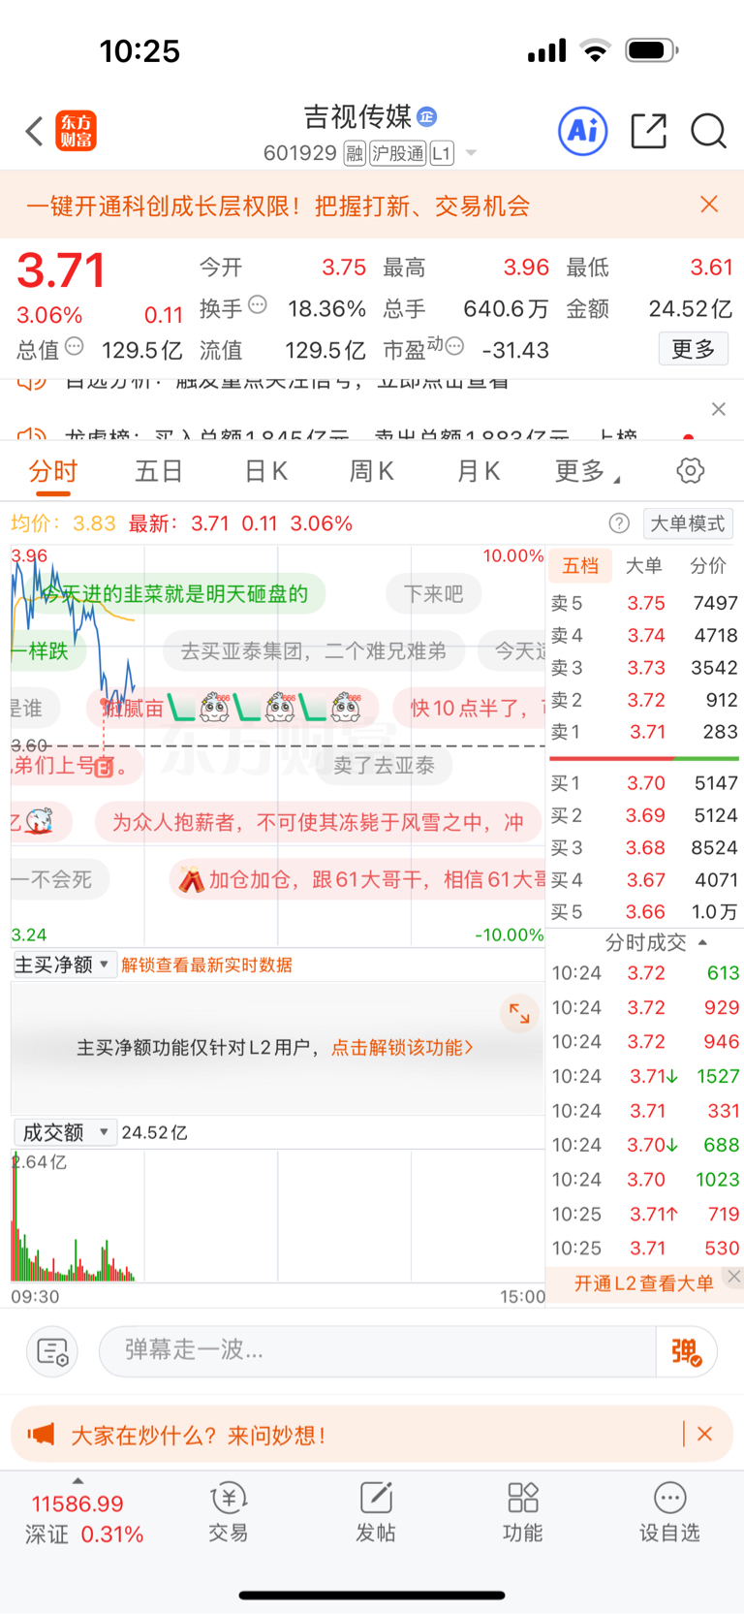This screenshot has width=744, height=1614.
Task: Tap the 融 margin badge
Action: tap(355, 153)
